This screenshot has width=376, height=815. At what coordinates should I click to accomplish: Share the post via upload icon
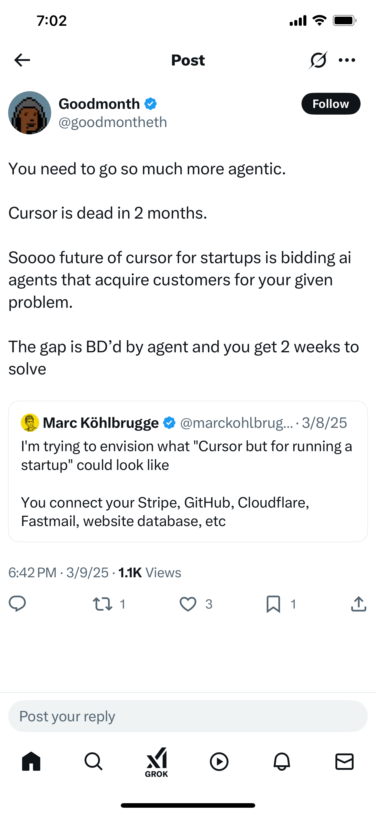pos(359,604)
